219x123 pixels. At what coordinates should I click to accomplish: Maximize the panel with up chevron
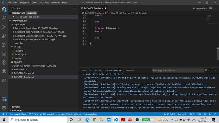(x=211, y=71)
